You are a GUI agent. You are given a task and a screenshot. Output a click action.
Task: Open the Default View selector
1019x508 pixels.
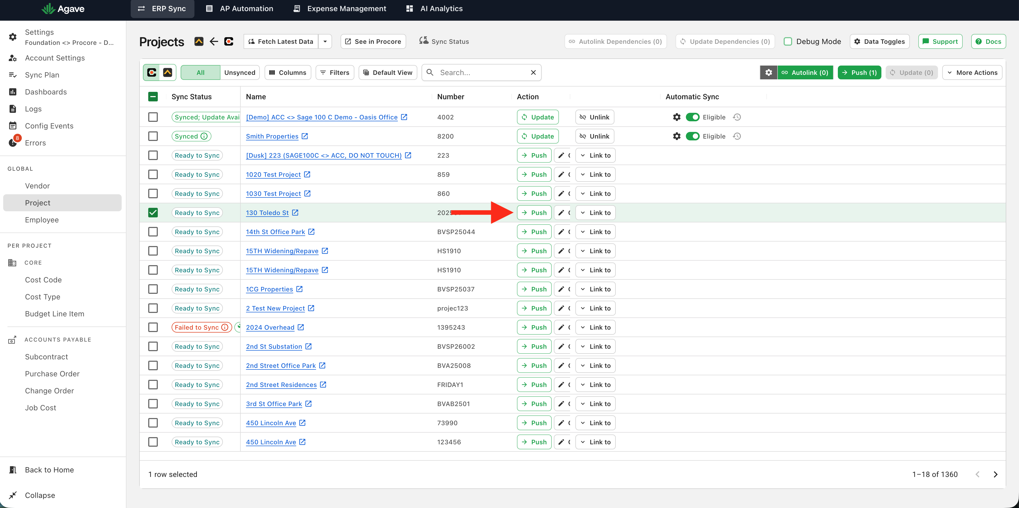[388, 72]
